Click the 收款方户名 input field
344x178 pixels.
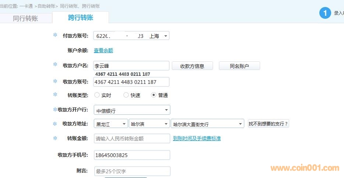click(x=131, y=66)
